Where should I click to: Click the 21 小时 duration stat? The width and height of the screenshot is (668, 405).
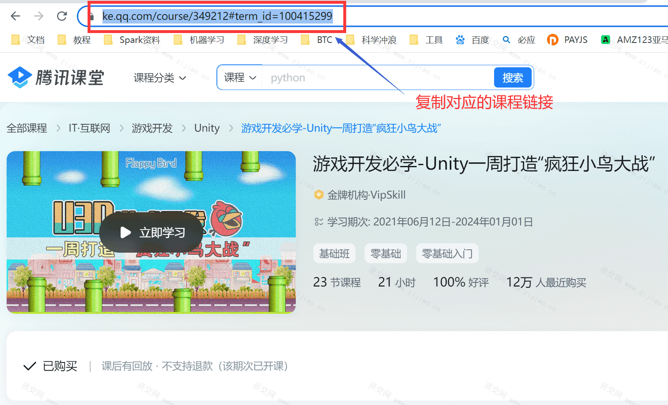[x=397, y=282]
